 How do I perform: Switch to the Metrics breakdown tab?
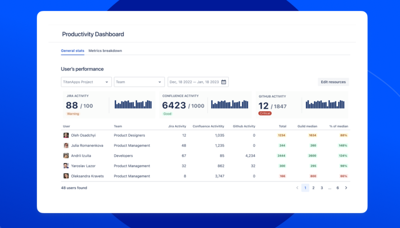pyautogui.click(x=105, y=51)
